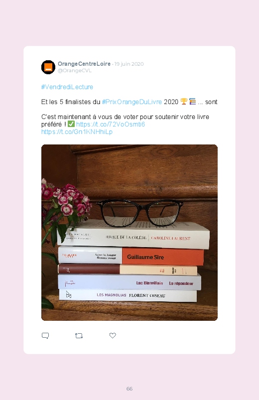Click the trophy emoji in tweet
Viewport: 259px width, 400px height.
184,102
